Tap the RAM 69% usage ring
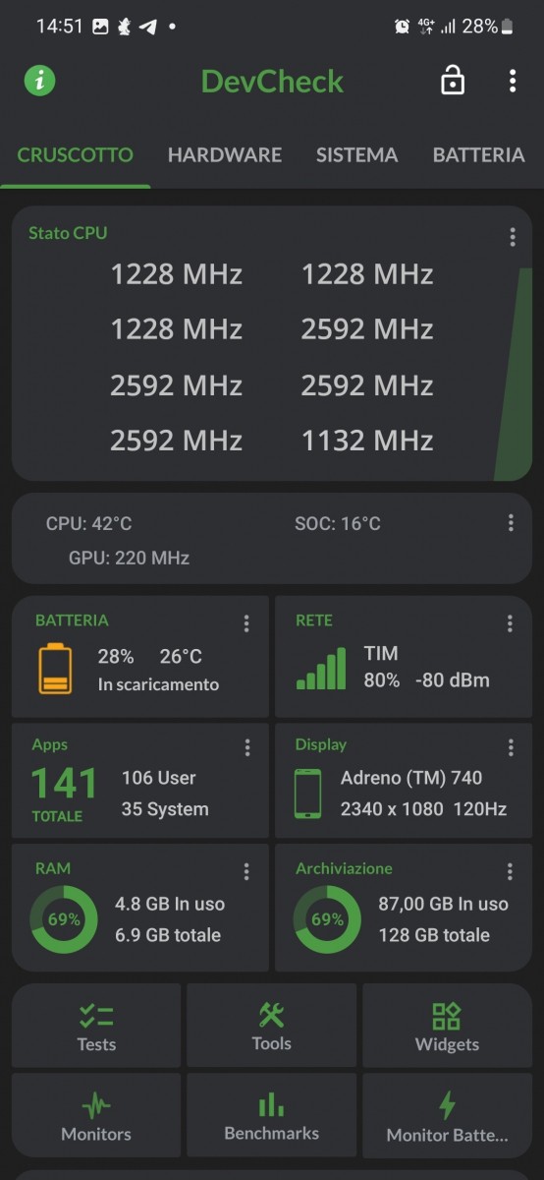 [64, 920]
